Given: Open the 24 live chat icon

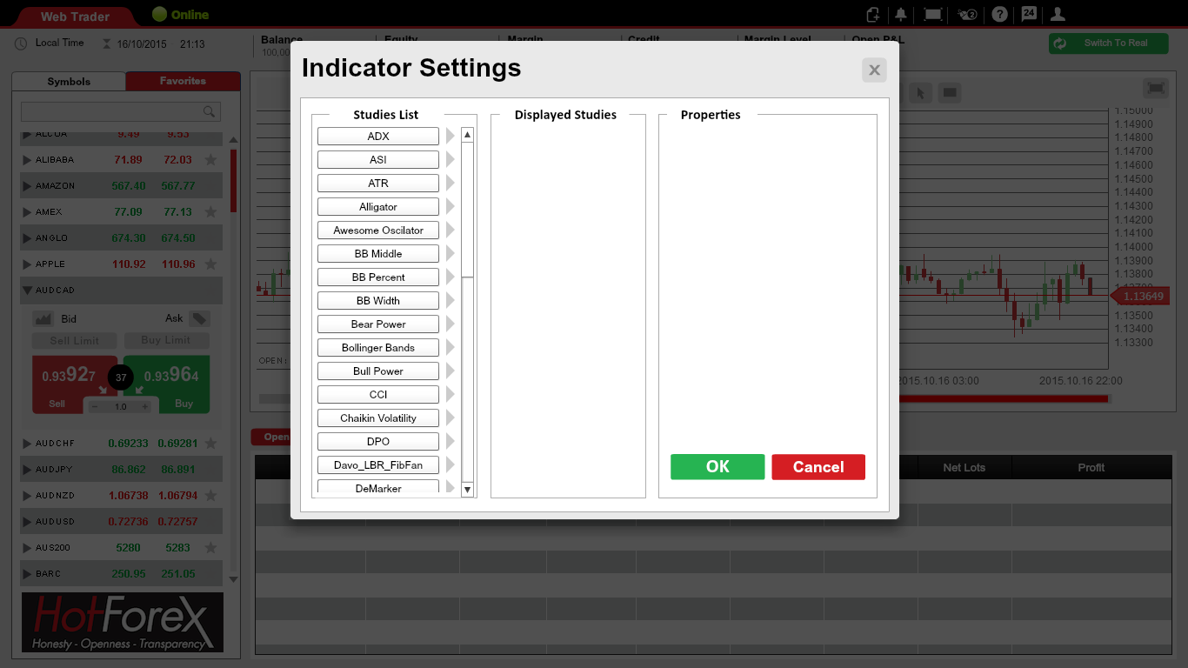Looking at the screenshot, I should pos(1029,13).
